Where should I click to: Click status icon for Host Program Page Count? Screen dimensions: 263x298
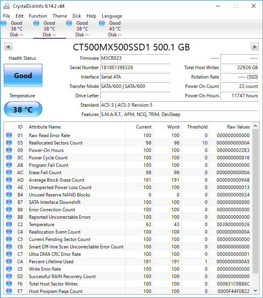(x=9, y=291)
